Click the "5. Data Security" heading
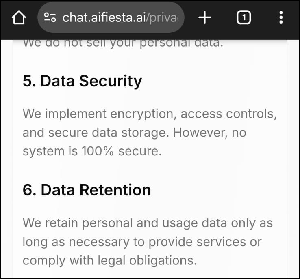 82,81
